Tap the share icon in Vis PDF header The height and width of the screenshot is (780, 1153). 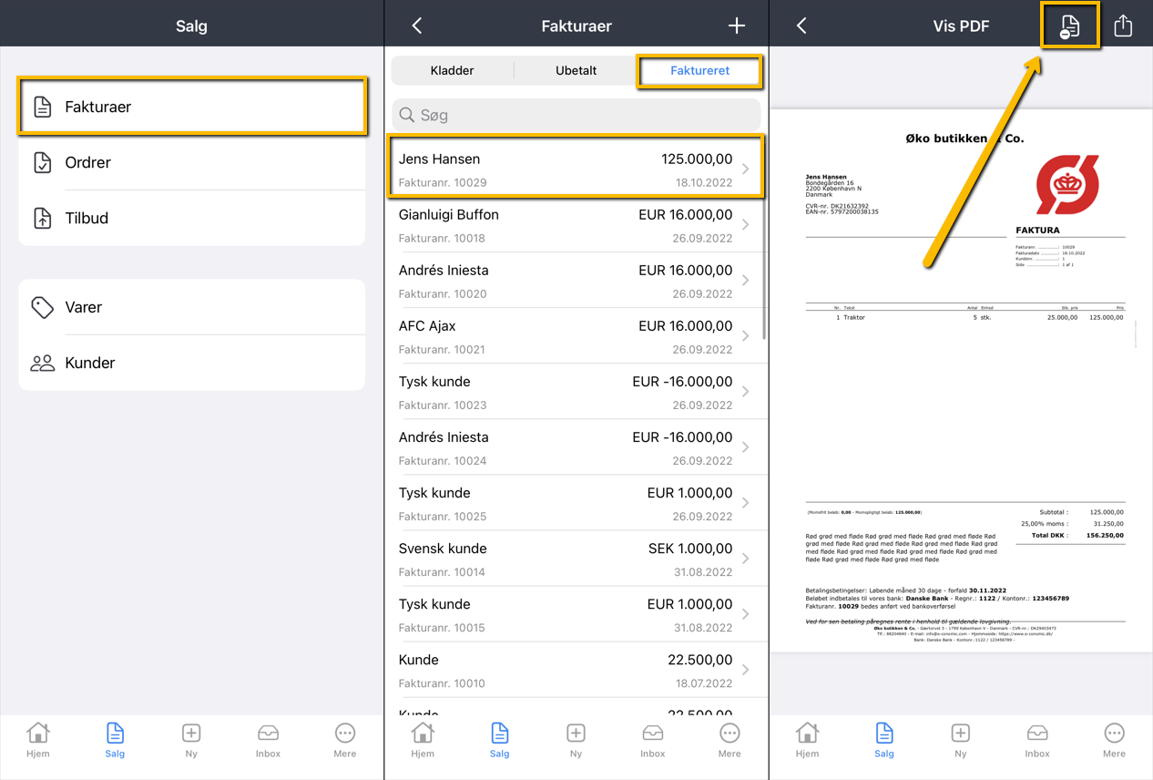[x=1123, y=26]
